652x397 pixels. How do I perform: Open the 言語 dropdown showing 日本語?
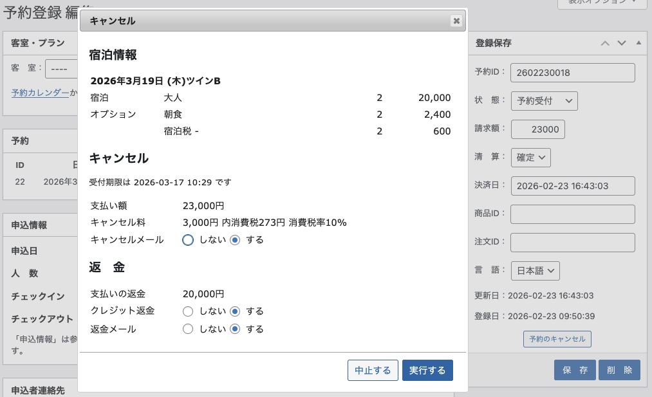(x=535, y=271)
